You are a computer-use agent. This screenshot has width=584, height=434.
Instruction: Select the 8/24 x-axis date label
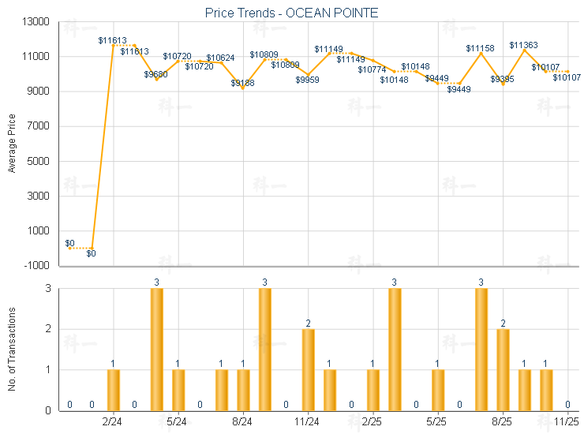click(243, 421)
